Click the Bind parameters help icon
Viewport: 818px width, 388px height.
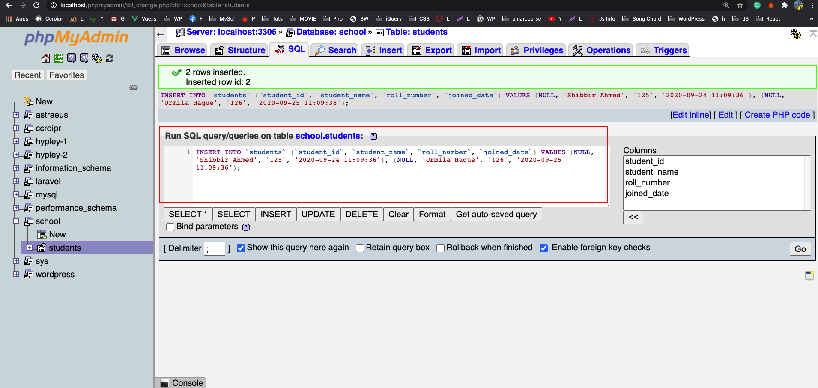pos(246,227)
